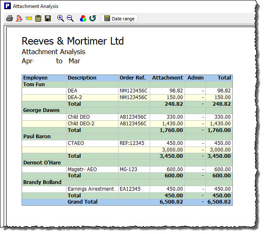The image size is (264, 234).
Task: Zoom out of the report
Action: 70,18
